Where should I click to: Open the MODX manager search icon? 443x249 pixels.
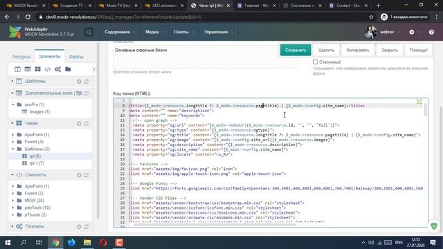tap(89, 33)
